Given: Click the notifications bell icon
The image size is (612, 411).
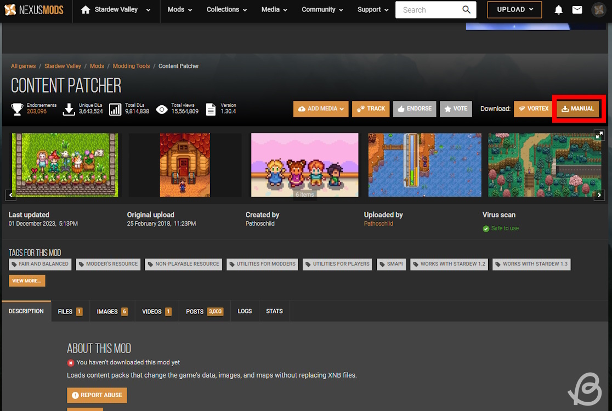Looking at the screenshot, I should (x=558, y=10).
